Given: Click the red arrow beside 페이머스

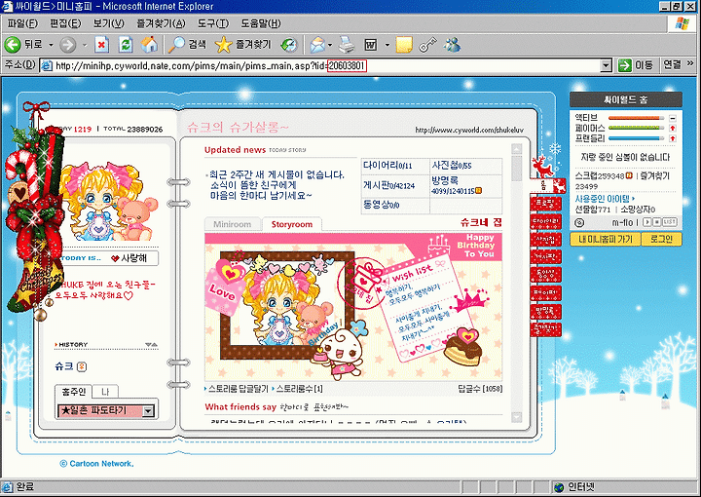Looking at the screenshot, I should 673,129.
